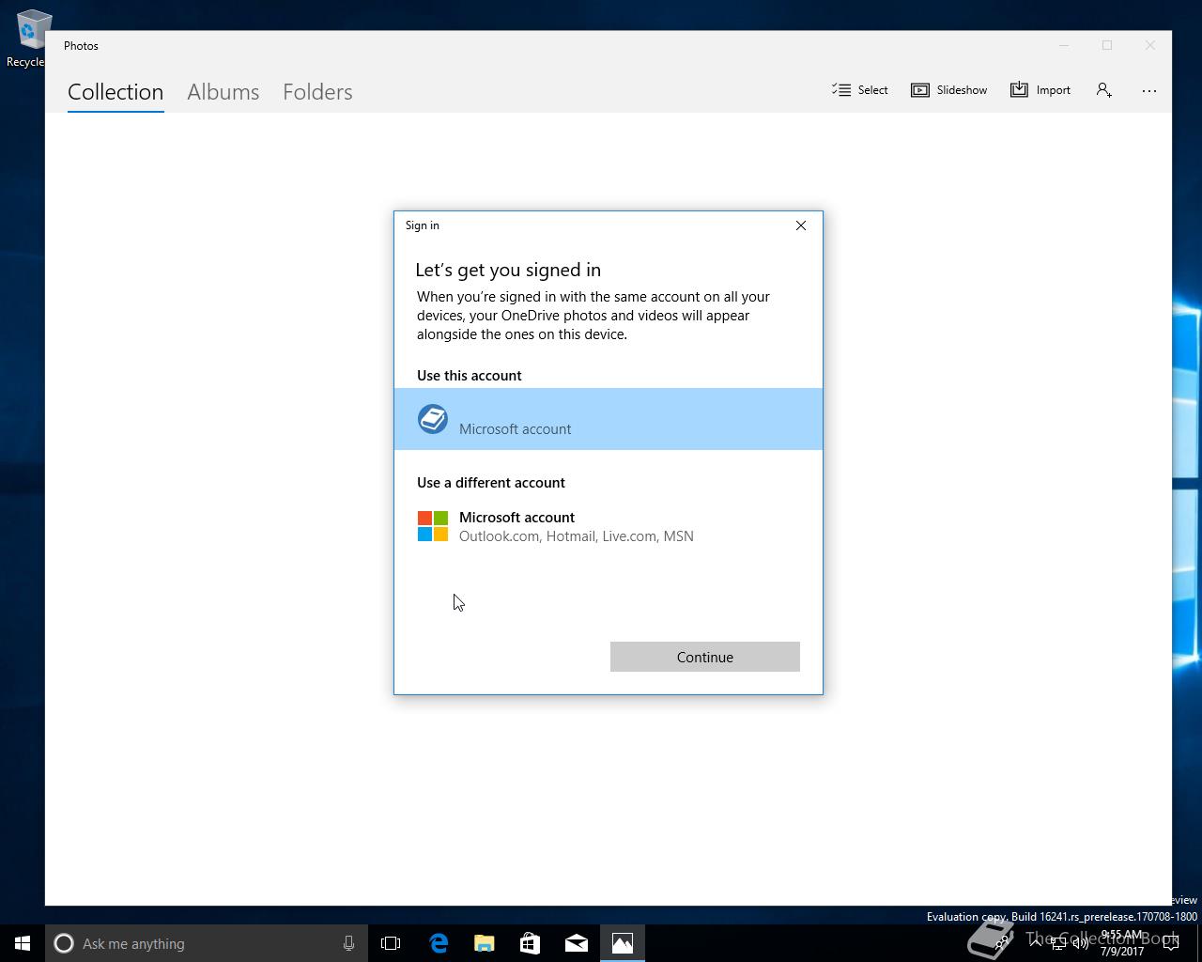Open the Albums tab
The width and height of the screenshot is (1202, 962).
(x=223, y=92)
